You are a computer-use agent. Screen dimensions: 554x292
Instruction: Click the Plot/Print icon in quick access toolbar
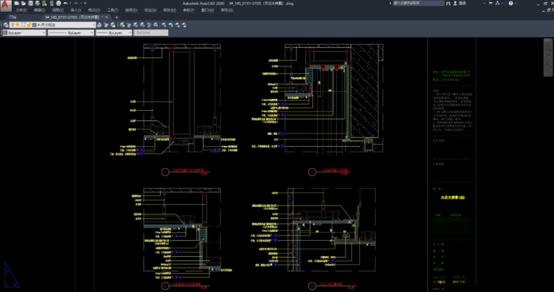click(x=57, y=3)
